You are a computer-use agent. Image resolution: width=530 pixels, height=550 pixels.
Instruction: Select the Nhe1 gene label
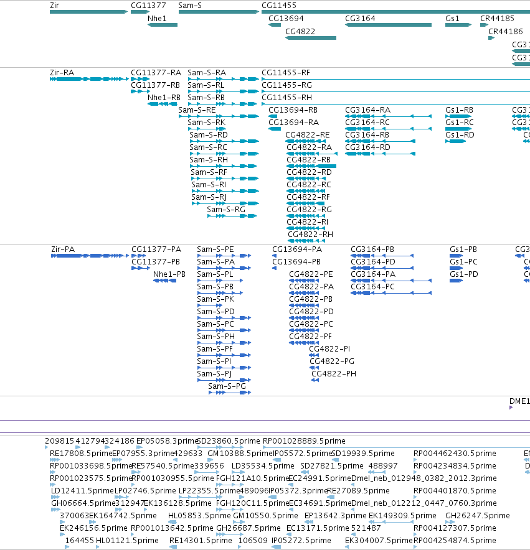157,18
